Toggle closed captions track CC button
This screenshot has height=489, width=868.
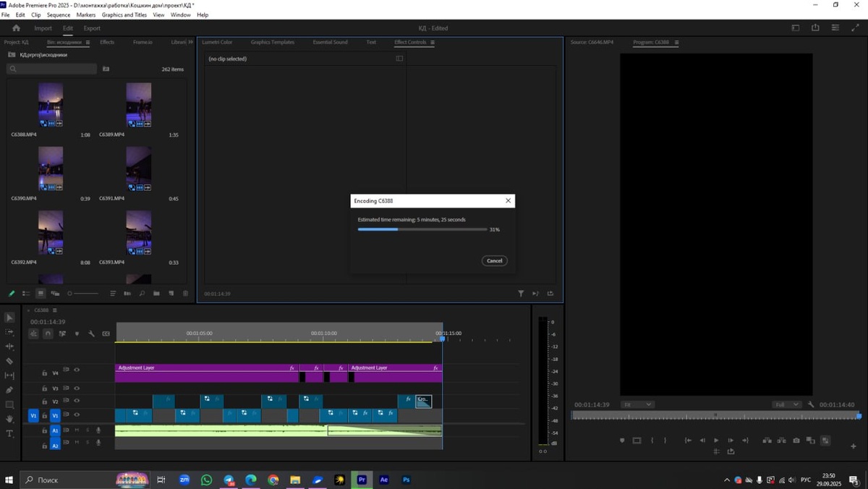click(106, 333)
